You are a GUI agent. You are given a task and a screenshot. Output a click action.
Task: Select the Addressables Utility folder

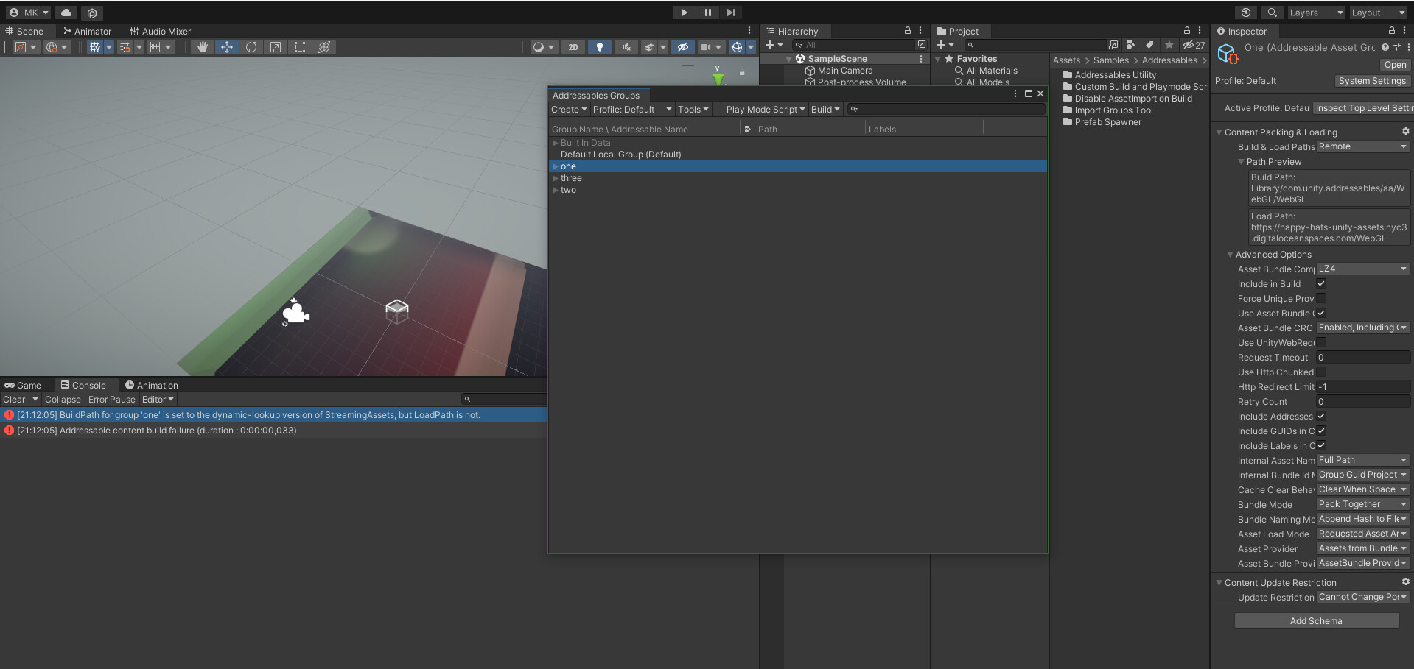(x=1115, y=74)
